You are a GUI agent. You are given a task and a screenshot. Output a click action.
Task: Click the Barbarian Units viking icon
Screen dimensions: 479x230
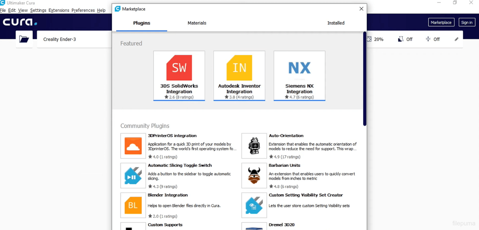(x=254, y=175)
